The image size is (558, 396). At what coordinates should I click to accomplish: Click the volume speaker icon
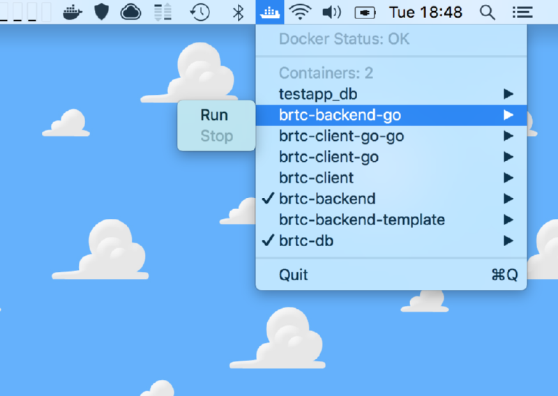[x=332, y=13]
